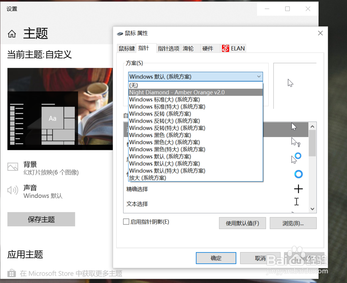Click the home icon in Settings
The height and width of the screenshot is (283, 347).
[x=12, y=34]
